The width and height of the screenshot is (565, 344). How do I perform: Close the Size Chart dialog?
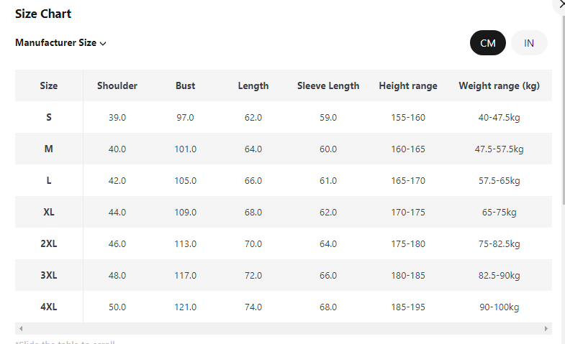coord(560,4)
